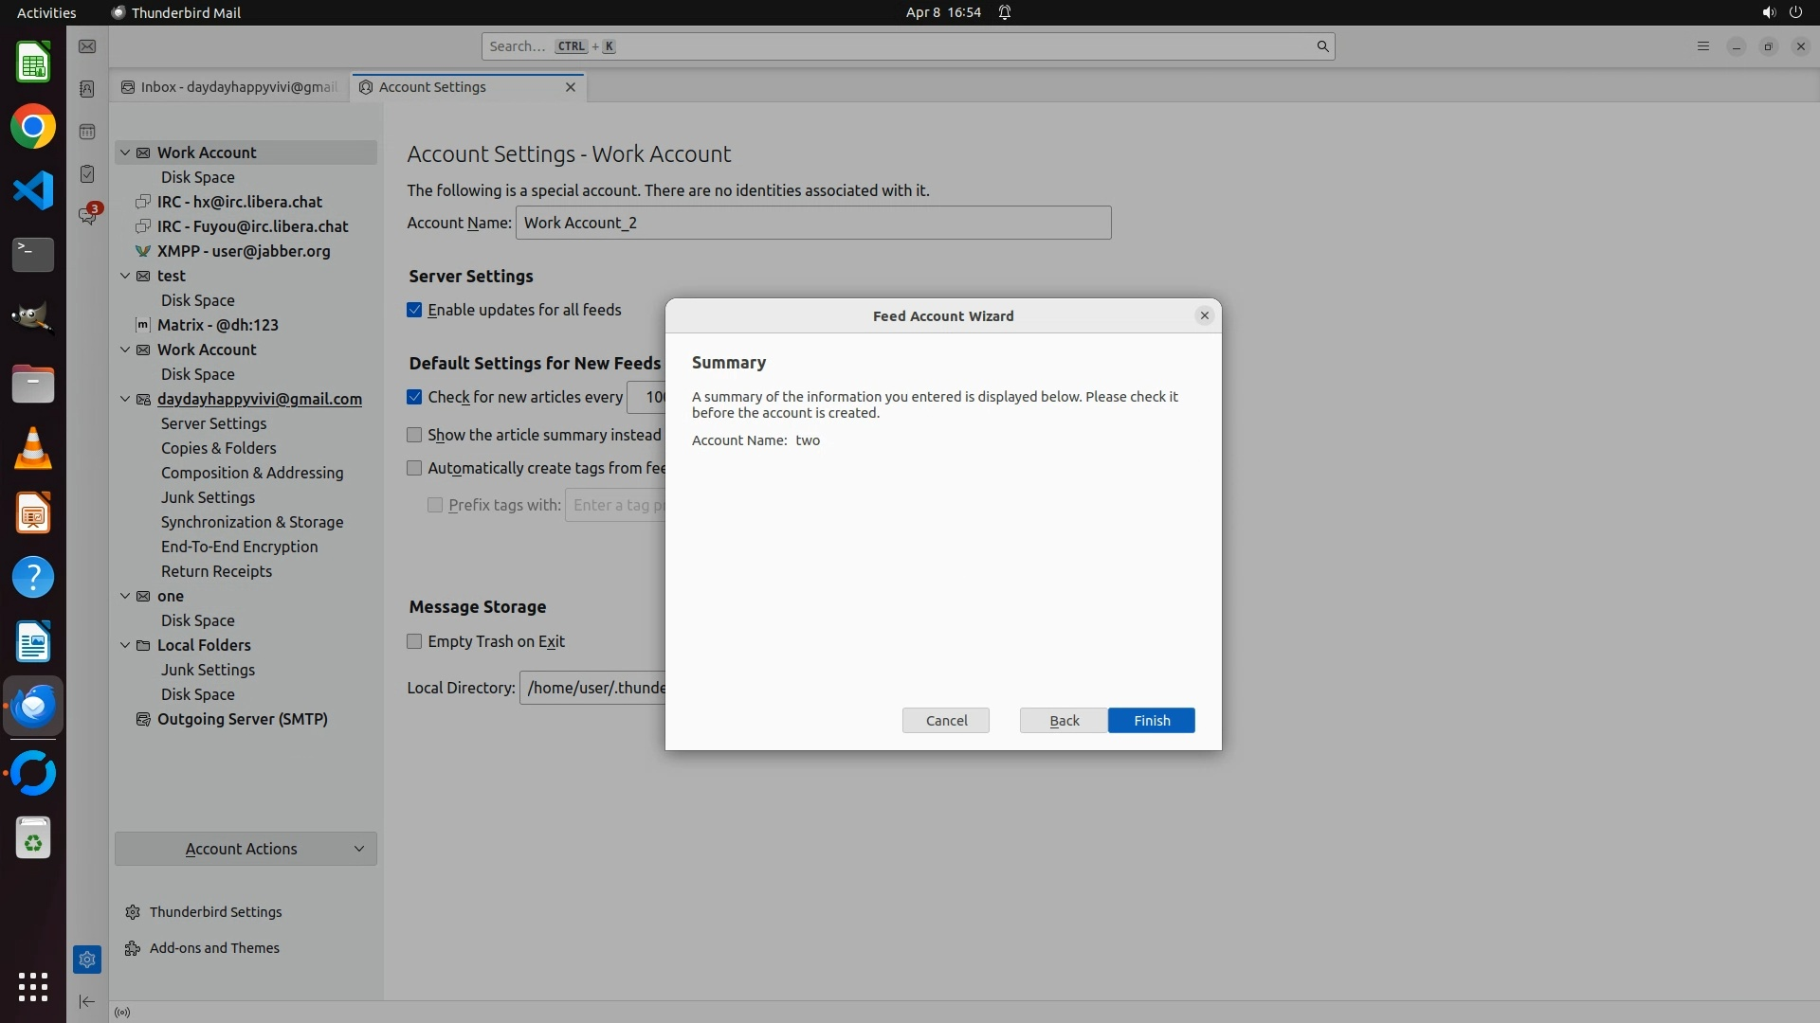The height and width of the screenshot is (1023, 1820).
Task: Enable Empty Trash on Exit
Action: 414,641
